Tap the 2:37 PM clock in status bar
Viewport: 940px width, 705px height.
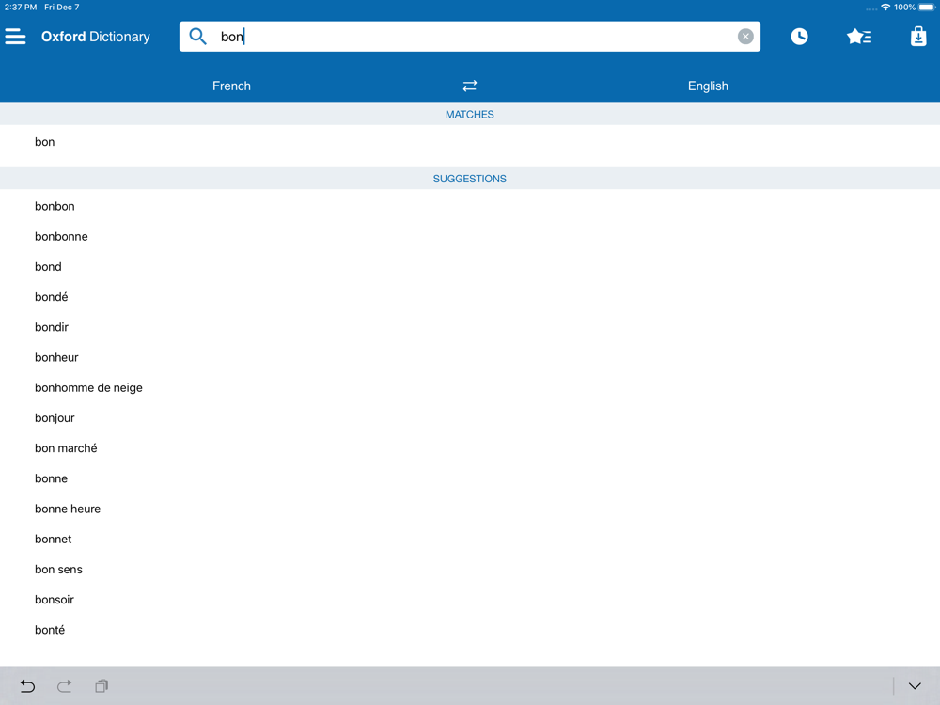[x=21, y=8]
